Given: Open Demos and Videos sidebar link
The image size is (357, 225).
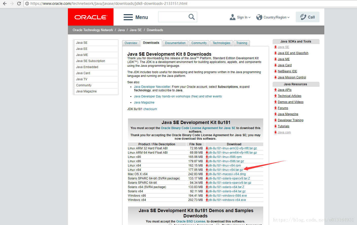Looking at the screenshot, I should click(x=291, y=102).
